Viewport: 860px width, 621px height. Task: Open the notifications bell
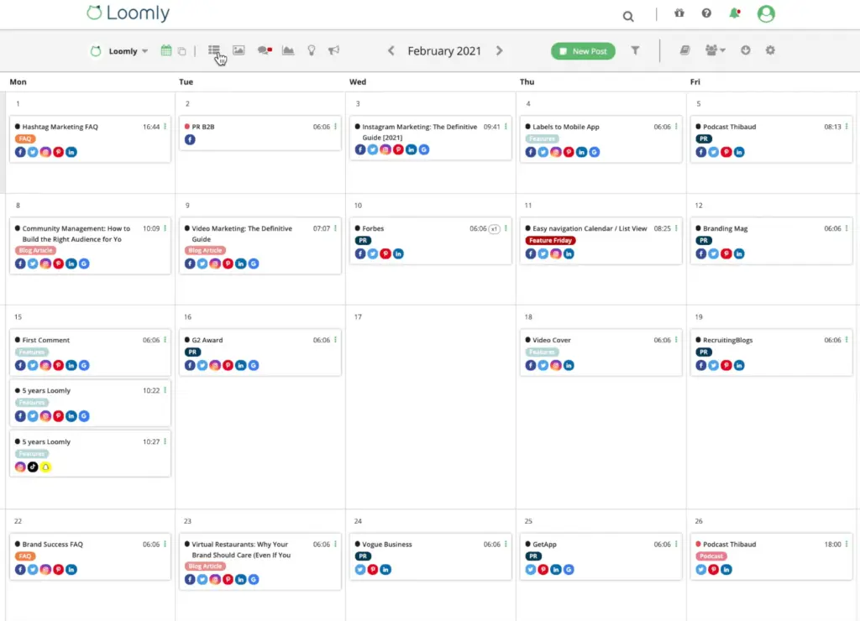pos(735,13)
